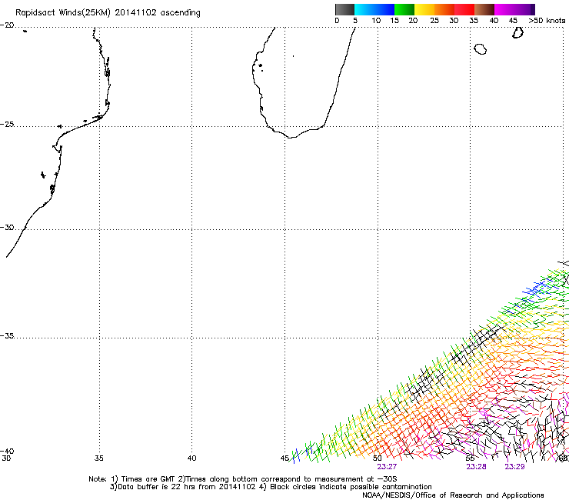Click the "25" label under the color scale
Screen dimensions: 569x500
click(434, 21)
